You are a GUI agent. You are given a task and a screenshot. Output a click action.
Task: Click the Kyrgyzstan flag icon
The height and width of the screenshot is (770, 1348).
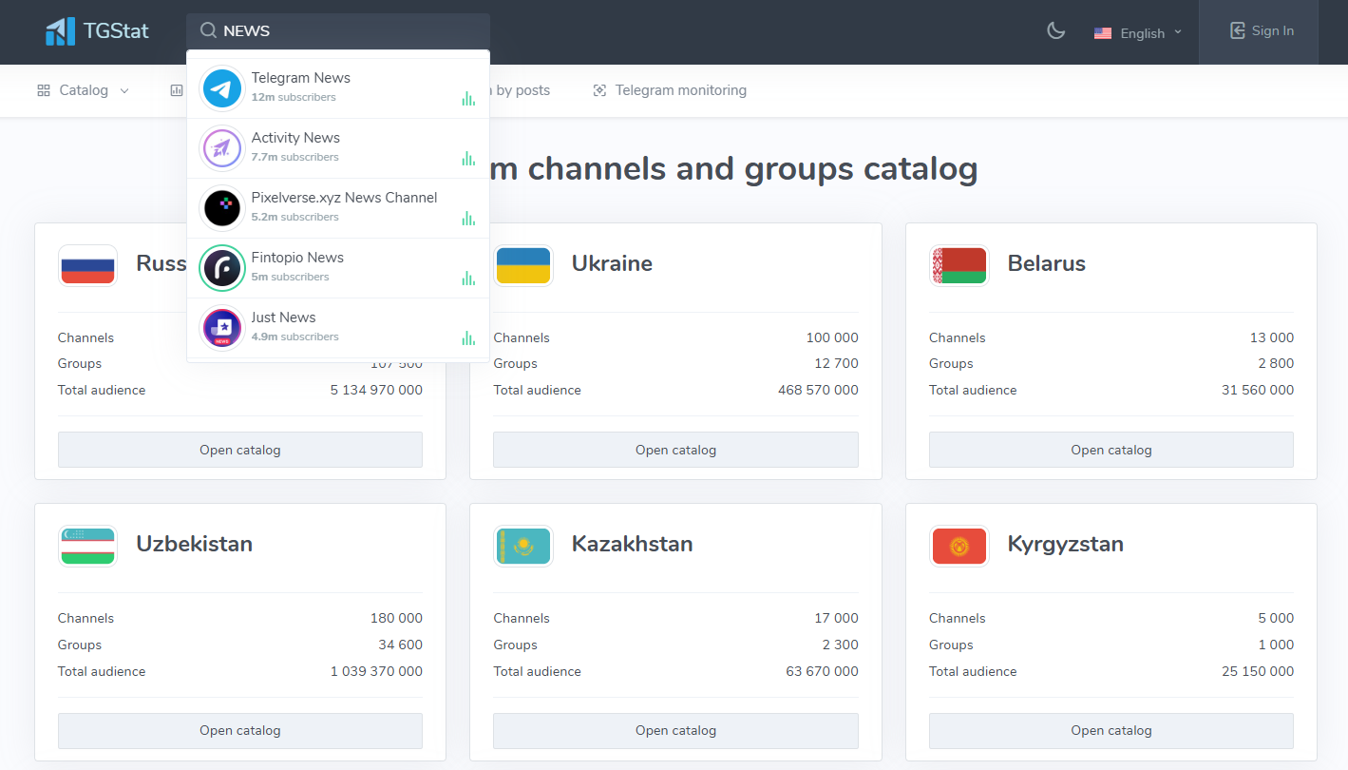tap(959, 546)
